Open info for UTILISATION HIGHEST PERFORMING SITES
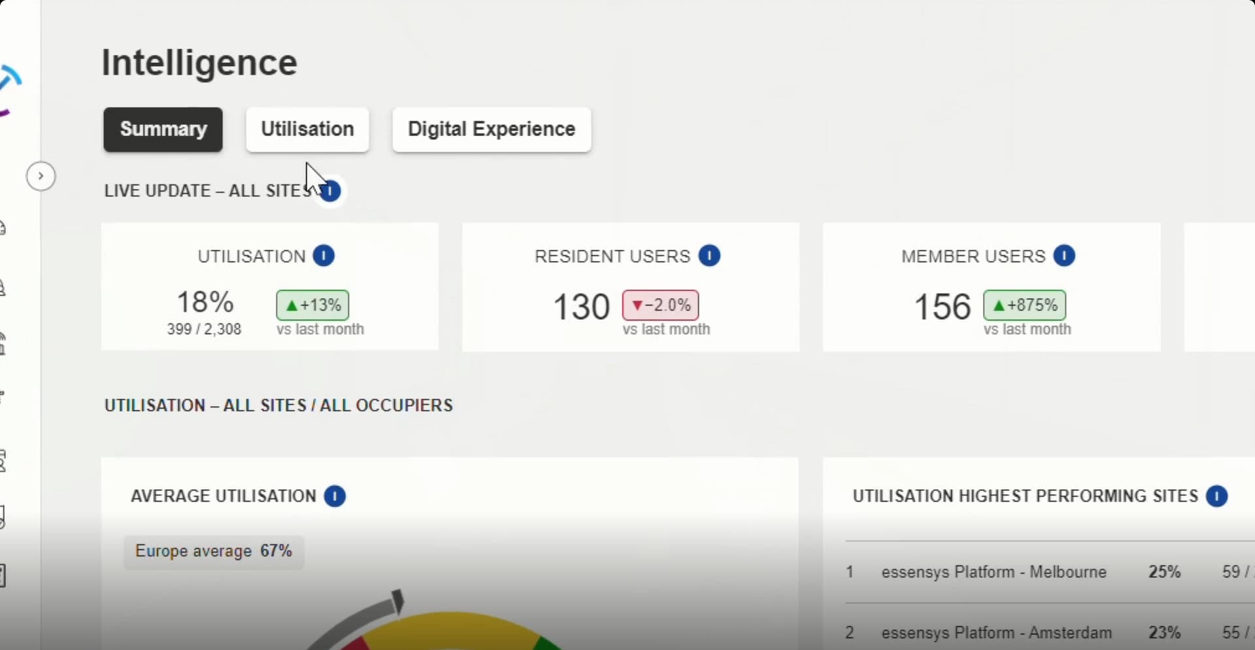This screenshot has height=650, width=1255. 1217,496
